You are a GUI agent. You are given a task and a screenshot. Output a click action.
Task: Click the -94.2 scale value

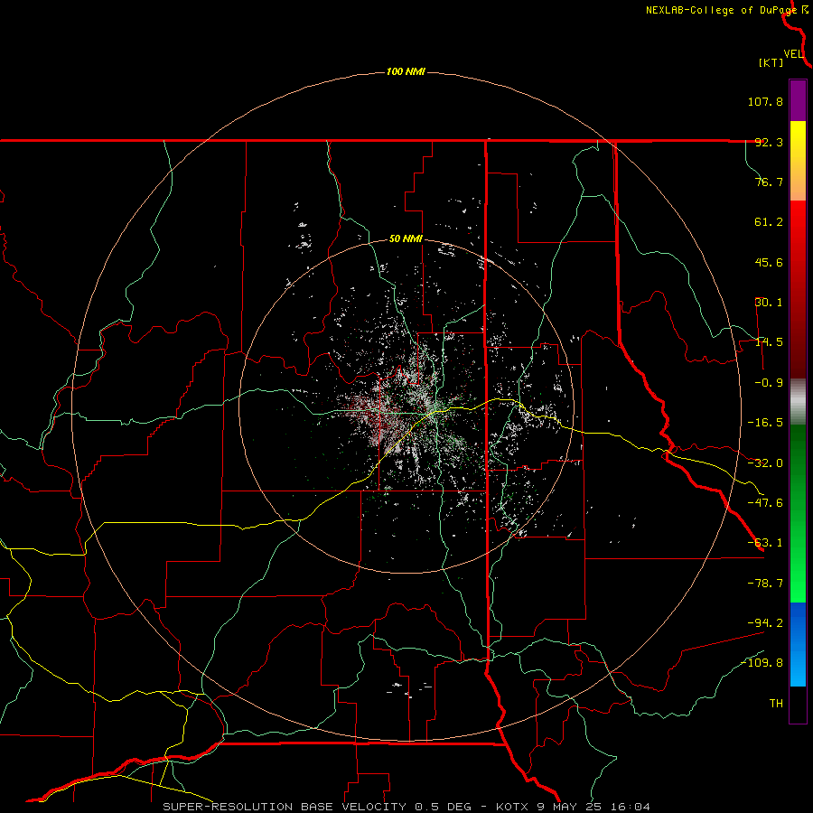click(x=765, y=623)
